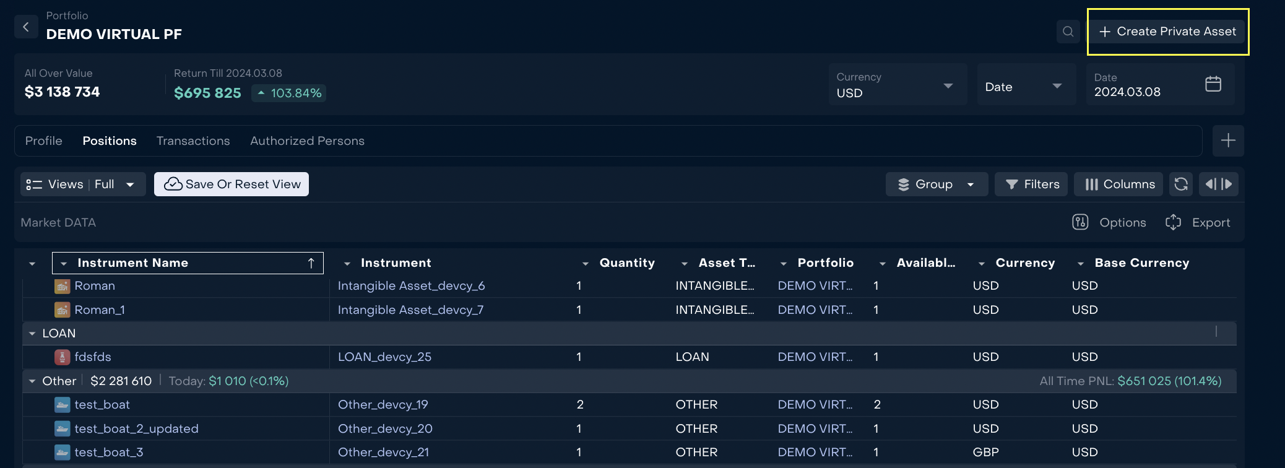The height and width of the screenshot is (468, 1285).
Task: Click the back arrow beside Portfolio title
Action: [x=26, y=27]
